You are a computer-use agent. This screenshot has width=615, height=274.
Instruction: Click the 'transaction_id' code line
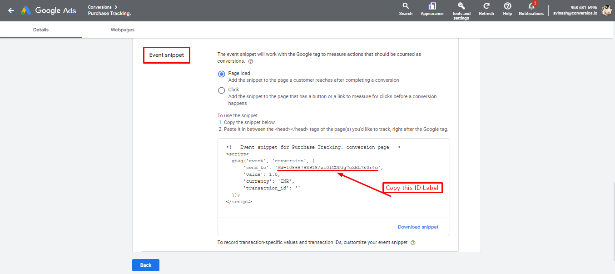pyautogui.click(x=272, y=188)
